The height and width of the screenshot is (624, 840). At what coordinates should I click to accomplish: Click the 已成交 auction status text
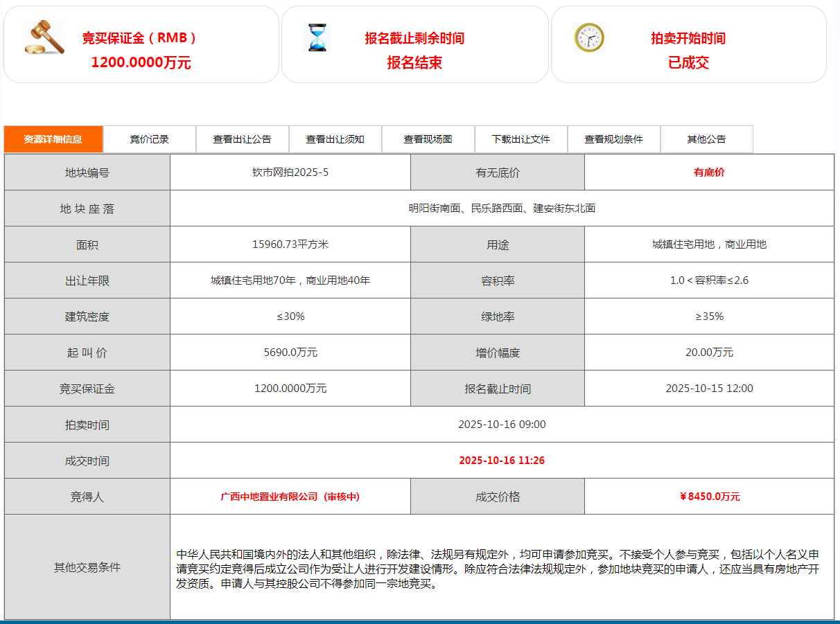click(x=688, y=63)
